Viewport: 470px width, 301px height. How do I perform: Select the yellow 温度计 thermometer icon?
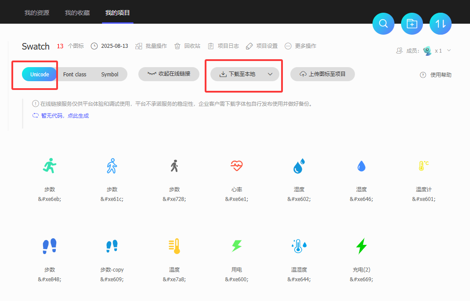[423, 166]
